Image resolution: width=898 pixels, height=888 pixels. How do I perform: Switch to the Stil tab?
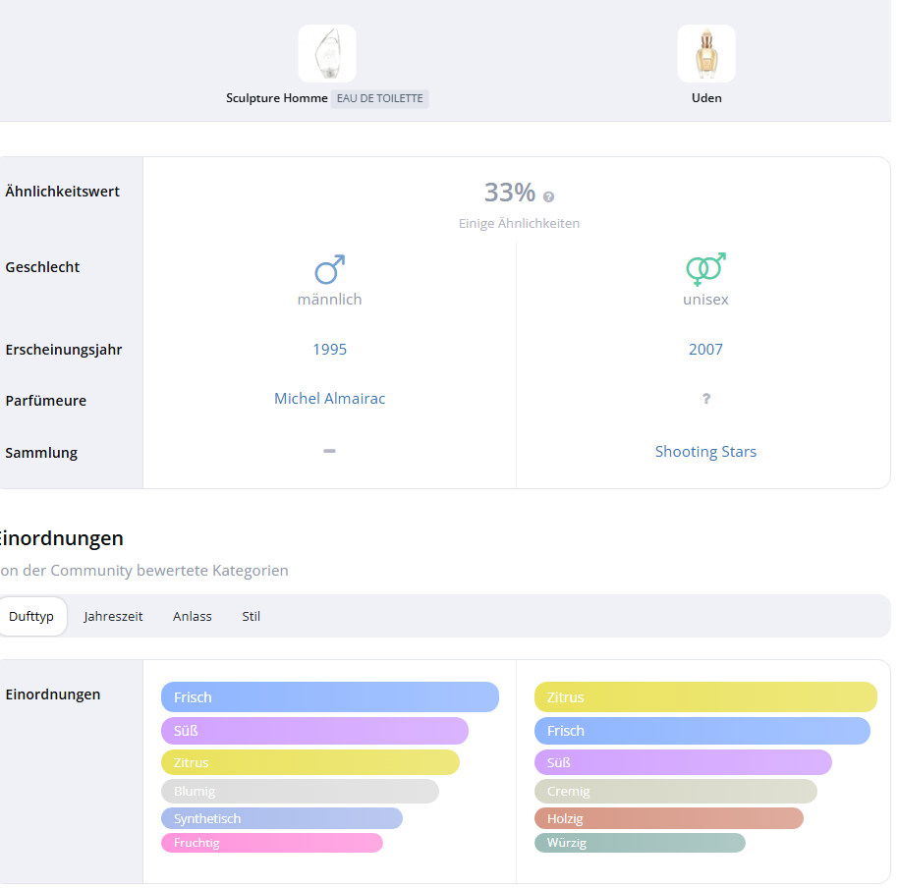tap(252, 616)
